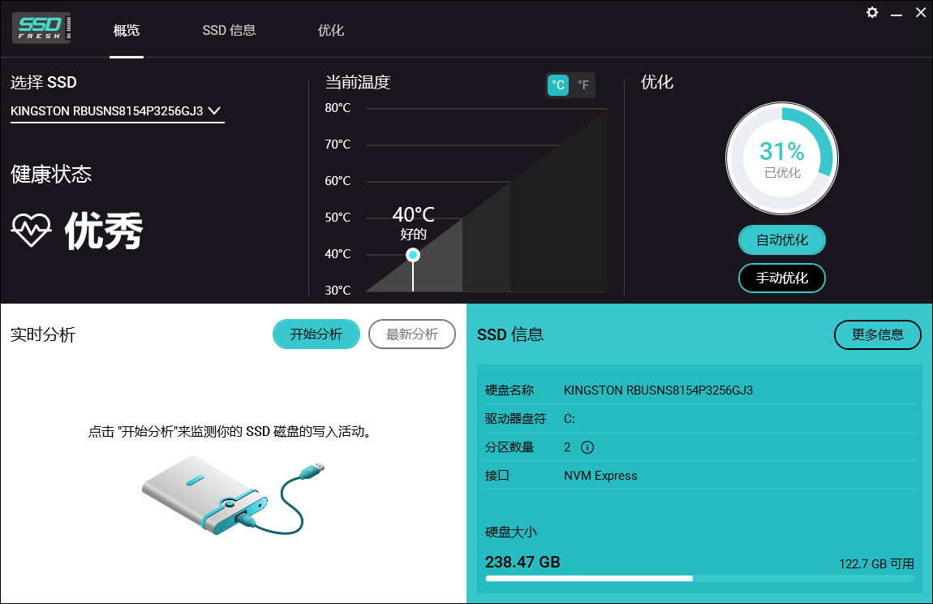
Task: Select the °C temperature unit
Action: 558,85
